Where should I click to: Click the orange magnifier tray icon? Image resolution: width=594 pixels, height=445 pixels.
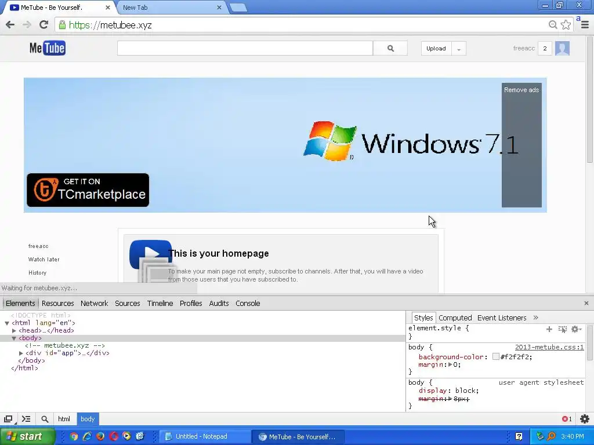tap(551, 436)
